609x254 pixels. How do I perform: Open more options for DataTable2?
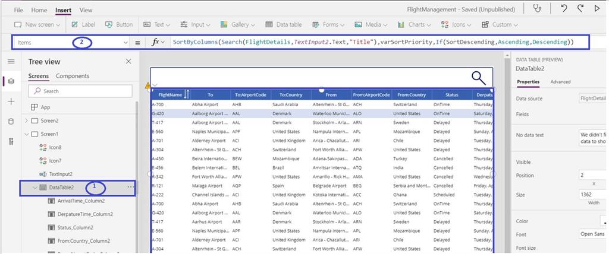tap(130, 188)
